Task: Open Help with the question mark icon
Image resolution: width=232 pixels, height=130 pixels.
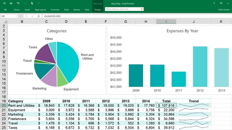Action: [x=214, y=3]
